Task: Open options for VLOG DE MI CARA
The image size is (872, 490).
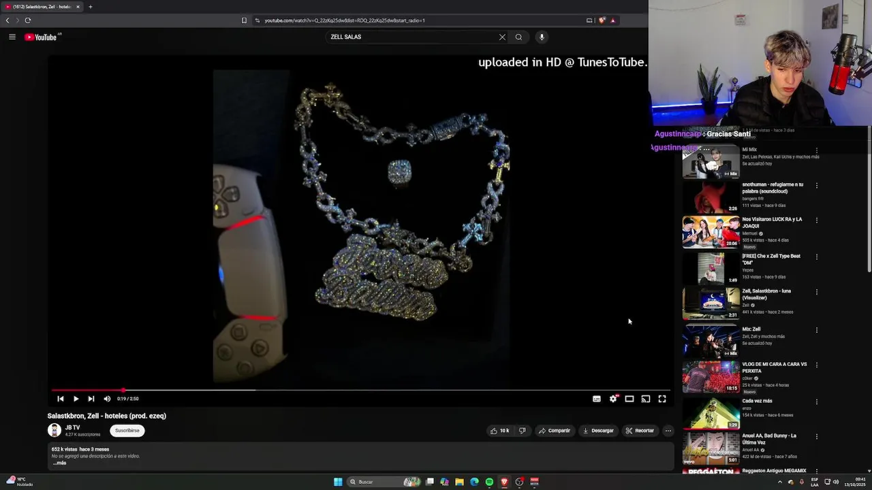Action: [817, 365]
